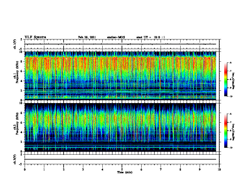The image size is (247, 190).
Task: Click the "4" tick on the time axis
Action: [103, 170]
